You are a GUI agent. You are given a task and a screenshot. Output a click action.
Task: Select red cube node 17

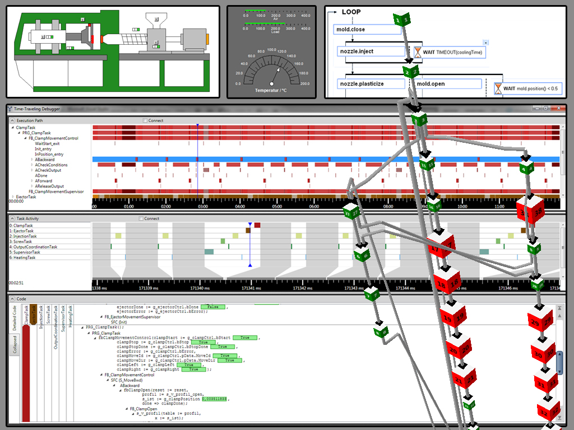tap(441, 244)
